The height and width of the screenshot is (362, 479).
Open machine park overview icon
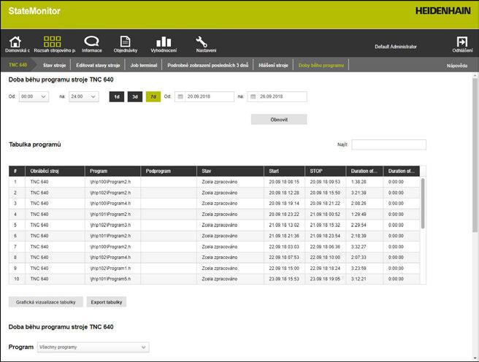coord(53,42)
